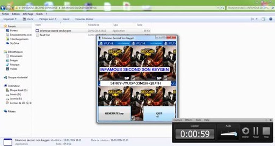This screenshot has height=146, width=275.
Task: Expand the address bar history dropdown
Action: [x=218, y=8]
